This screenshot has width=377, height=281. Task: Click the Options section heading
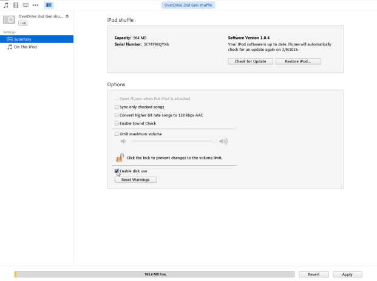click(x=116, y=84)
